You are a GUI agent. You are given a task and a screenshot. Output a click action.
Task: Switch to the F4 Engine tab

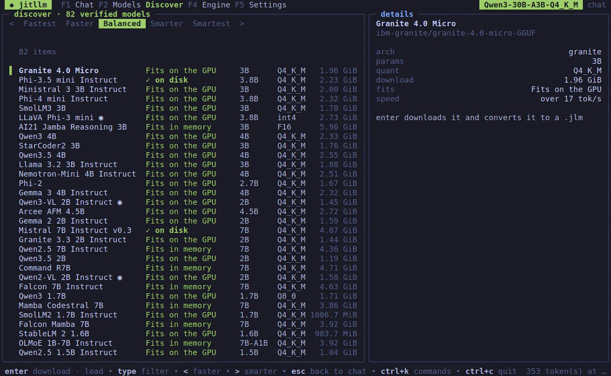click(x=209, y=5)
